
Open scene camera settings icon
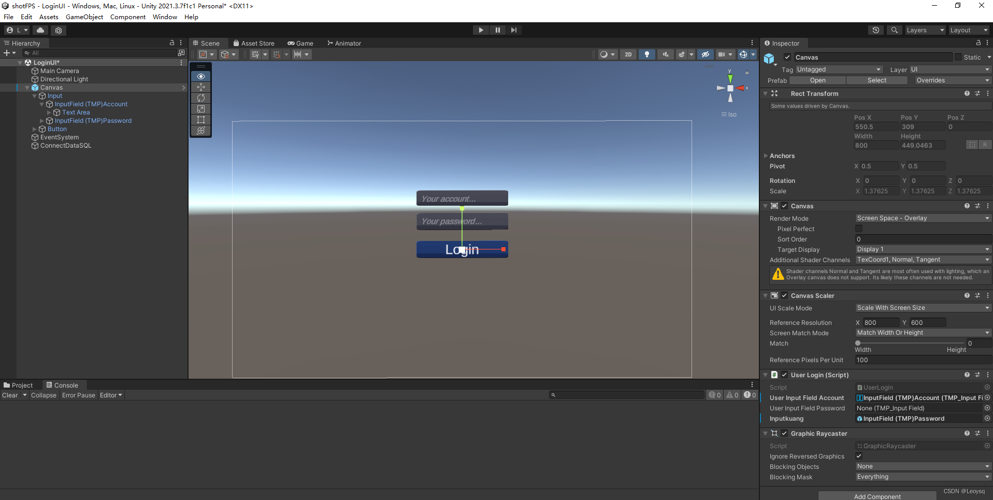[x=722, y=54]
